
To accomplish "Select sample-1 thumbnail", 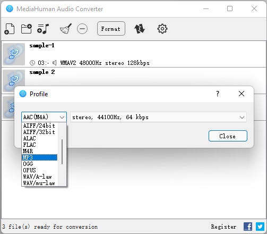I will point(14,54).
